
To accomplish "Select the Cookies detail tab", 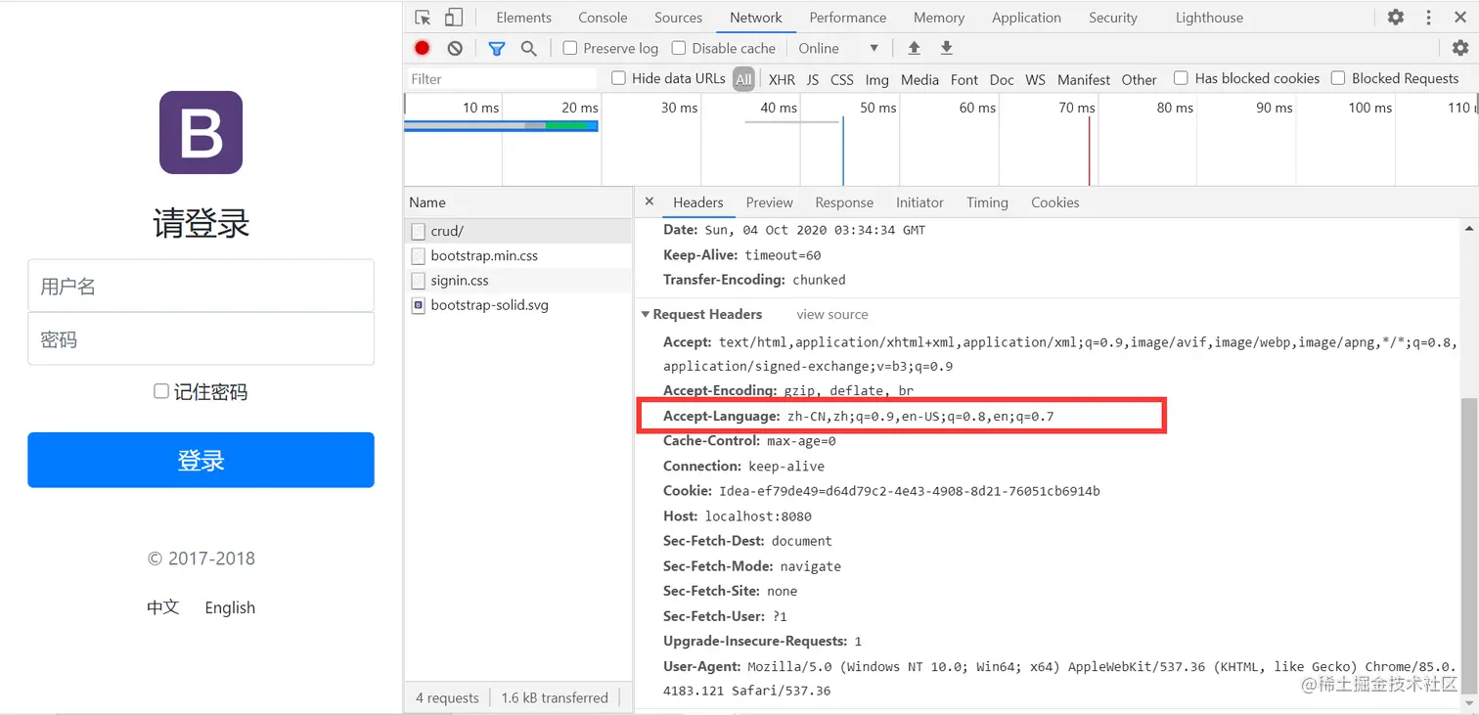I will 1054,202.
